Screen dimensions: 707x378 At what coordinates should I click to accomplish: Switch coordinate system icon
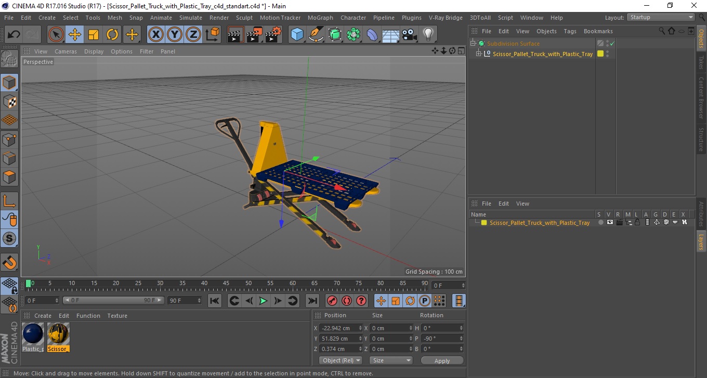[212, 35]
